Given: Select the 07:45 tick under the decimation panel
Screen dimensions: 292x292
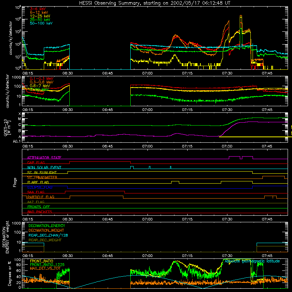Looking at the screenshot, I should [x=267, y=256].
